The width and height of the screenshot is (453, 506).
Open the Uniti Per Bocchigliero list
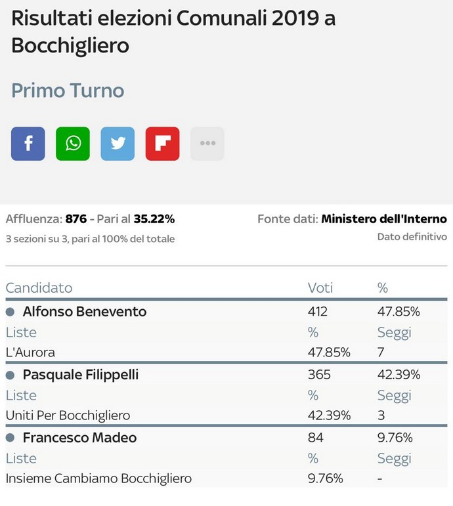(68, 415)
